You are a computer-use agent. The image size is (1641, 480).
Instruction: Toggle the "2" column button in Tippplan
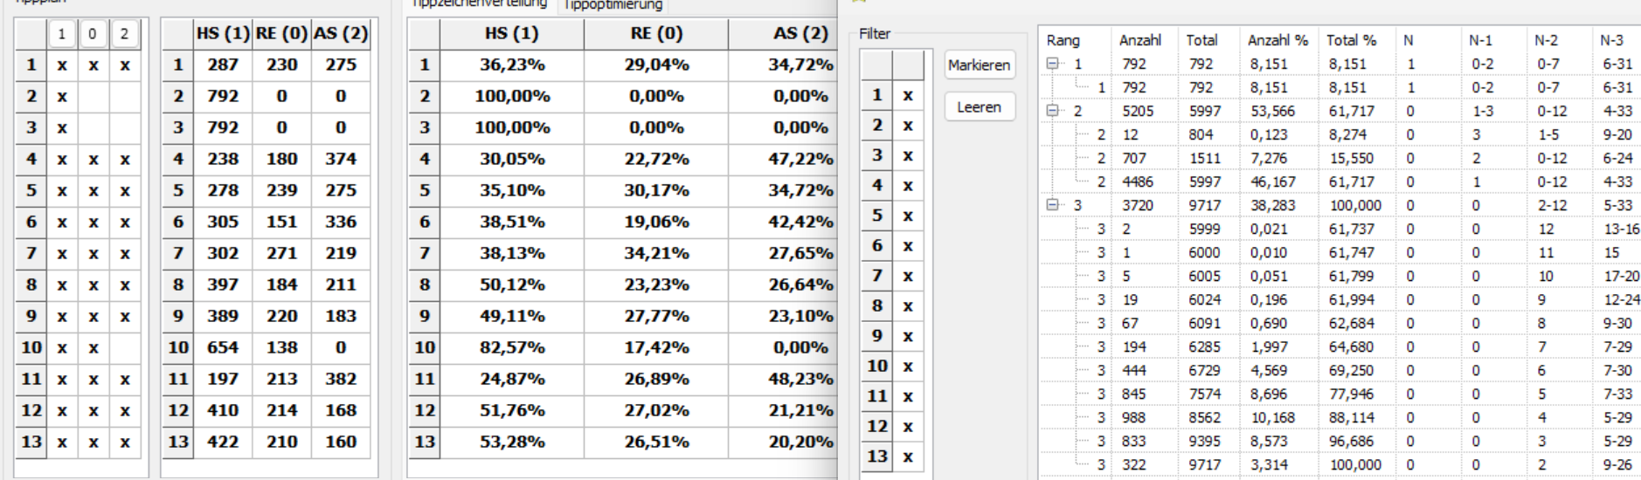(124, 34)
